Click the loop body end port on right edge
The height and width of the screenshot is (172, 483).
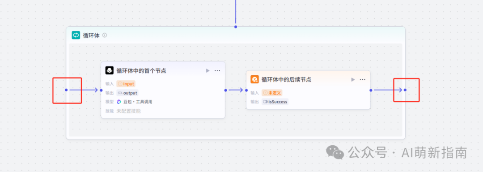tap(405, 90)
